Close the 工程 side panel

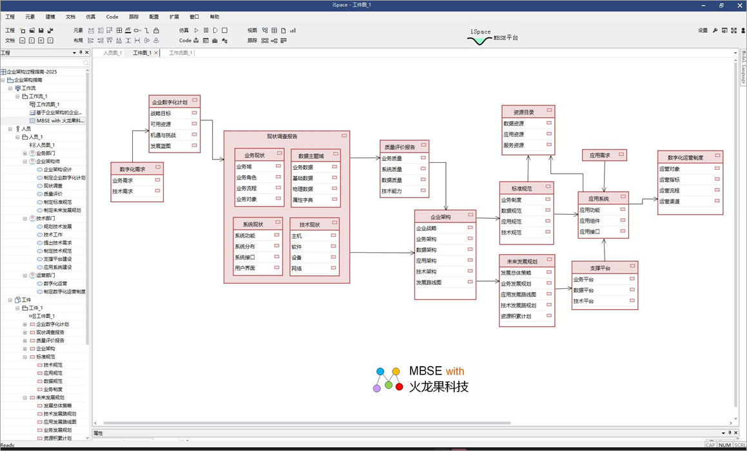coord(86,53)
